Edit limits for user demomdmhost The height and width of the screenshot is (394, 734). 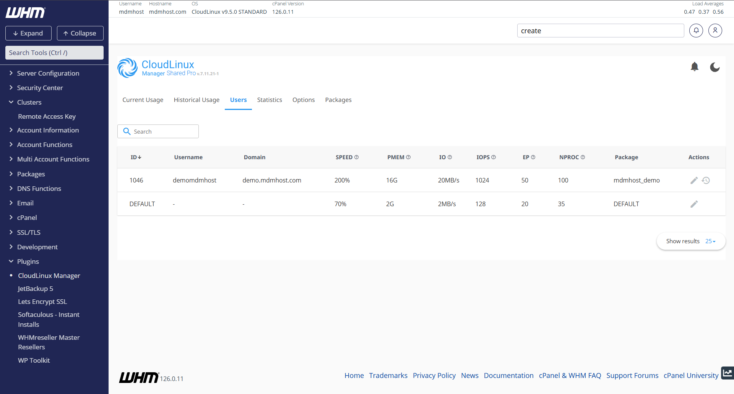pyautogui.click(x=694, y=180)
